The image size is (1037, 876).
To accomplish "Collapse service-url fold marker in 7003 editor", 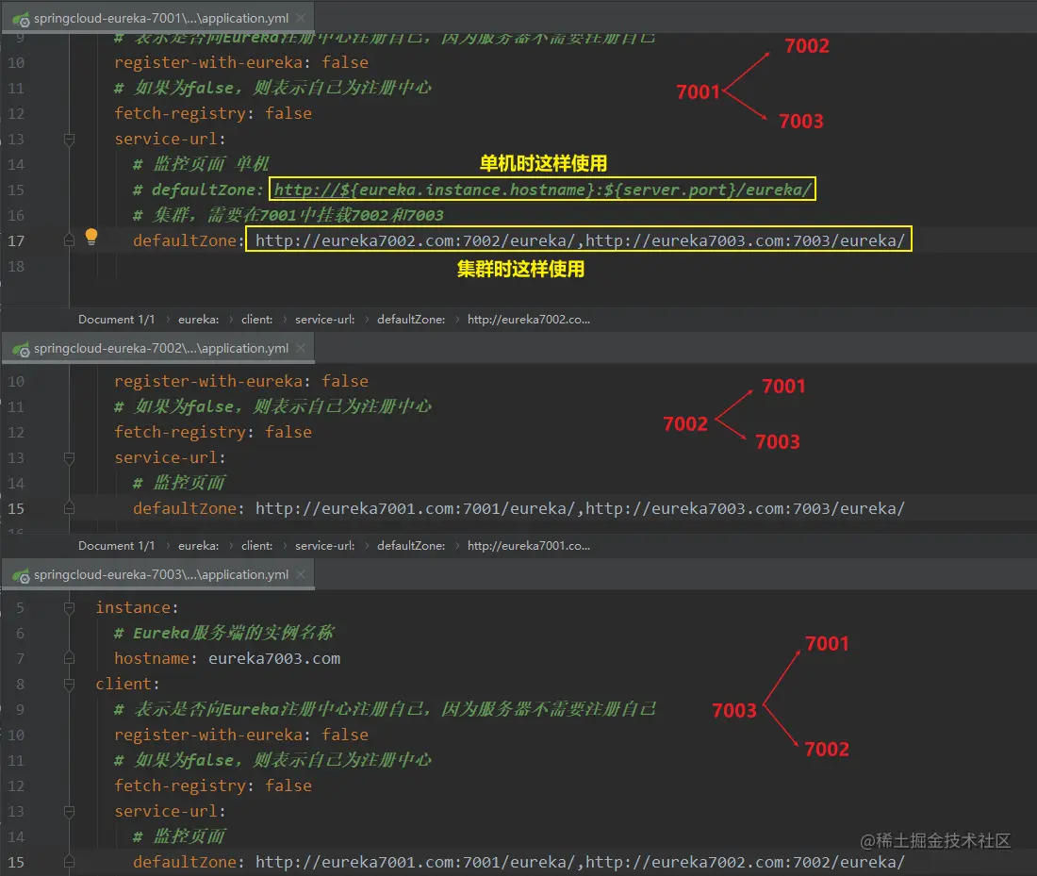I will [69, 811].
